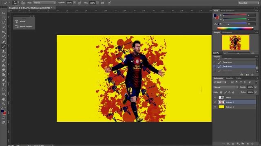Select the Clone Stamp tool

3,52
